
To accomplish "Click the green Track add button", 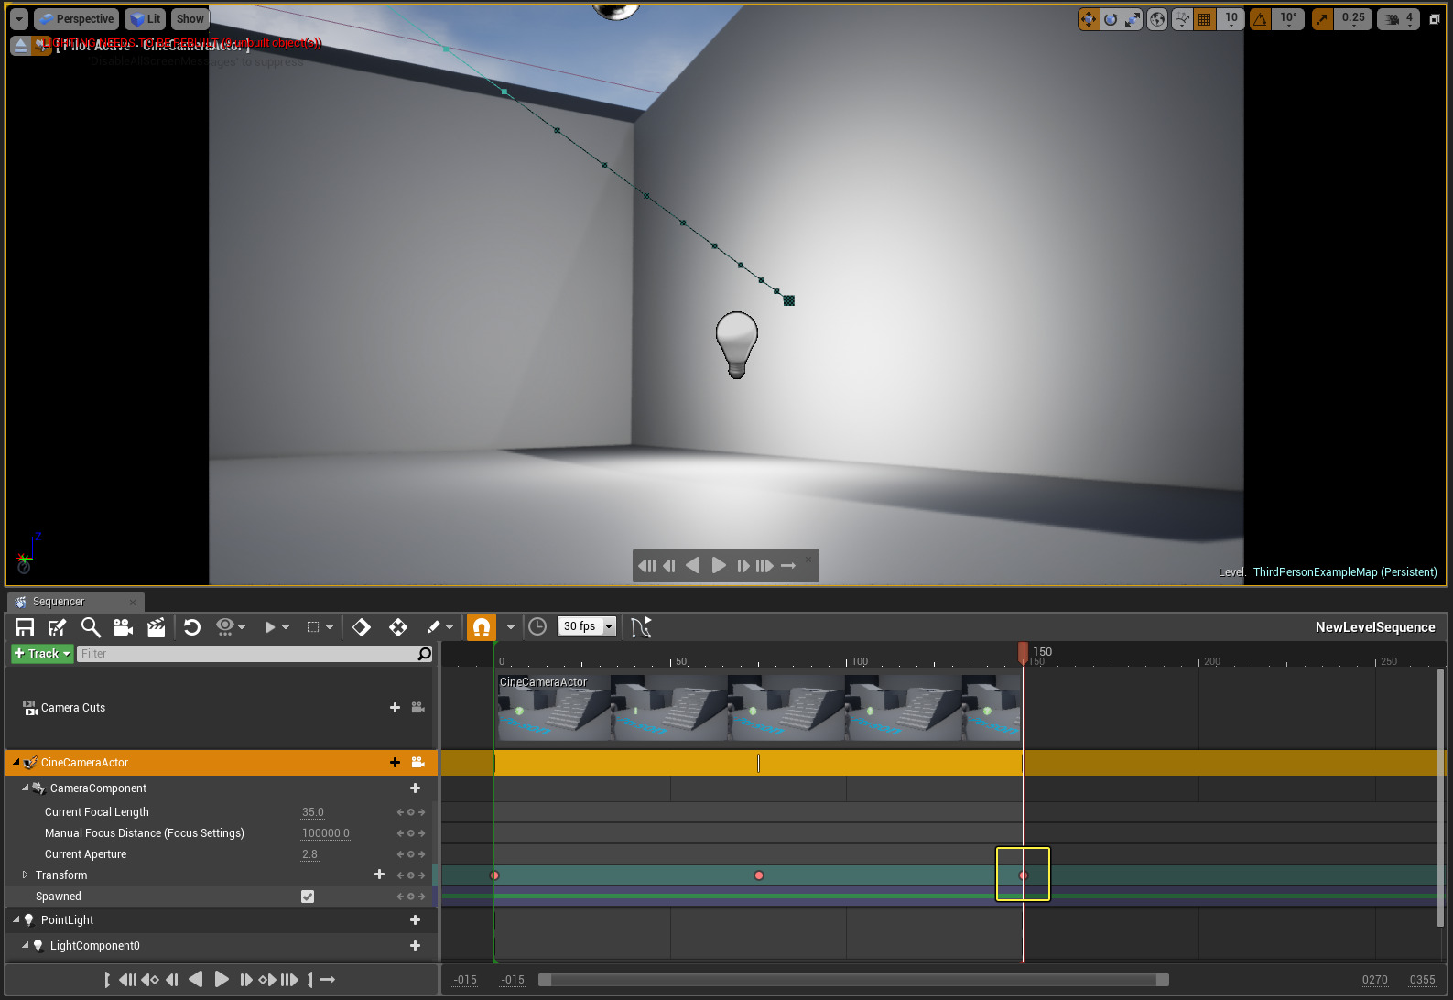I will (42, 654).
